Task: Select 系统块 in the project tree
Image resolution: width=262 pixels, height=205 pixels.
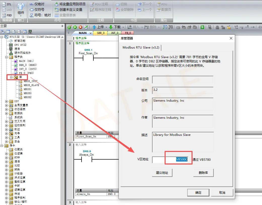Action: coord(16,117)
